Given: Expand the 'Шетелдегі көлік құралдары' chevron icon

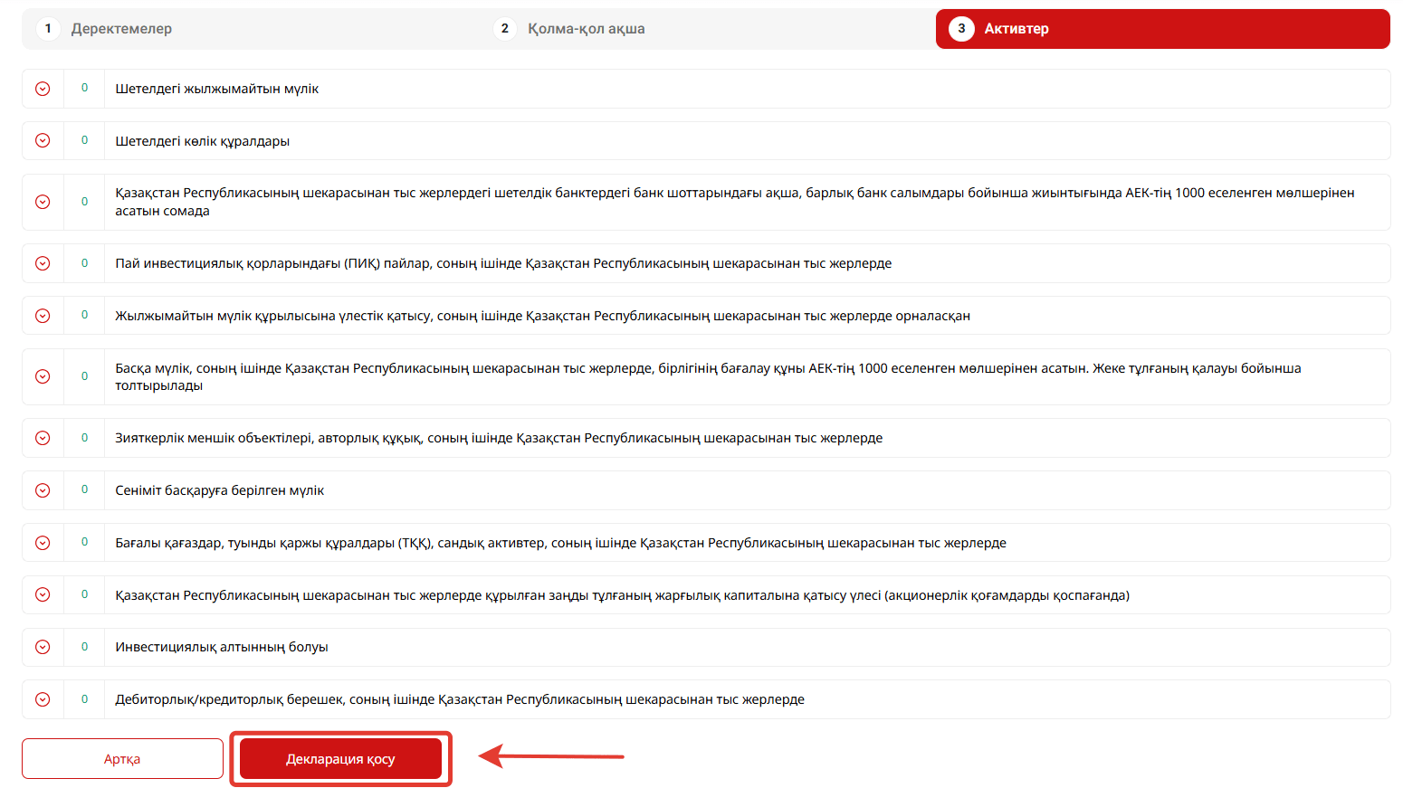Looking at the screenshot, I should point(43,141).
